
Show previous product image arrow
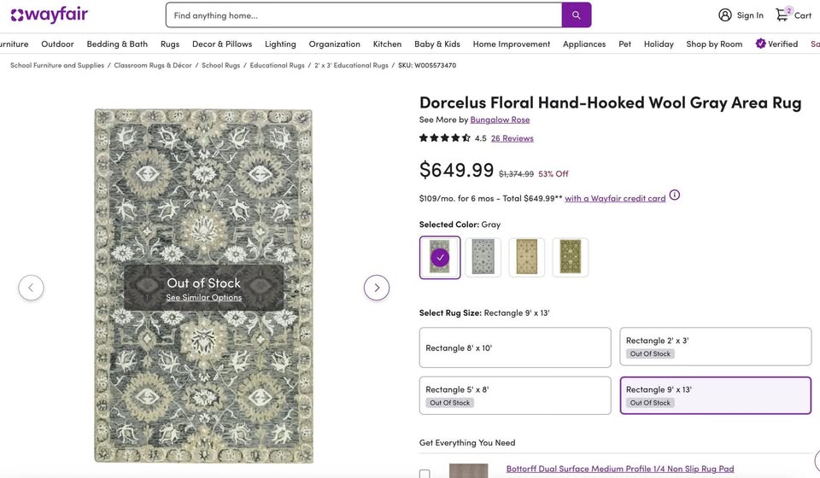(x=31, y=288)
